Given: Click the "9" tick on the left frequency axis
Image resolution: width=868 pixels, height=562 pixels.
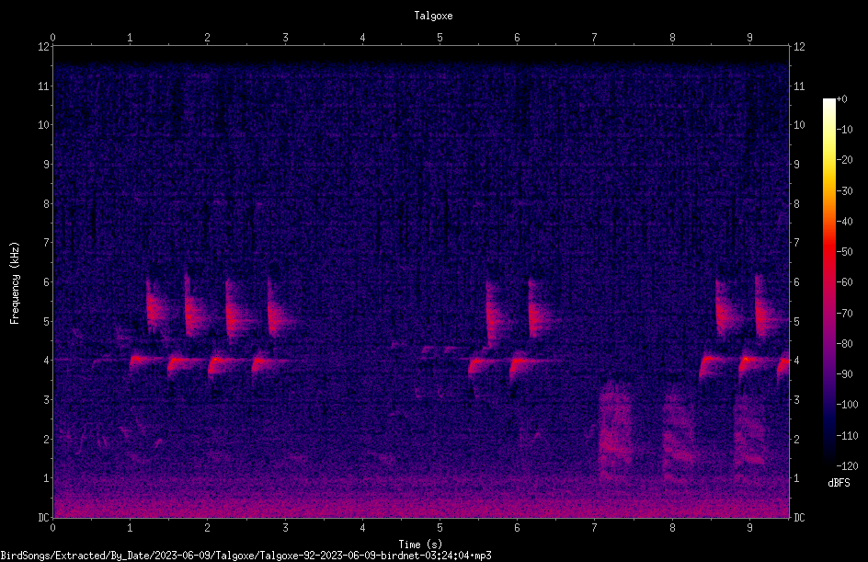Looking at the screenshot, I should 47,165.
